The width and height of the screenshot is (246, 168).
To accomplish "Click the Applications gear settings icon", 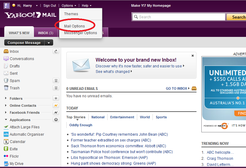I will 56,120.
